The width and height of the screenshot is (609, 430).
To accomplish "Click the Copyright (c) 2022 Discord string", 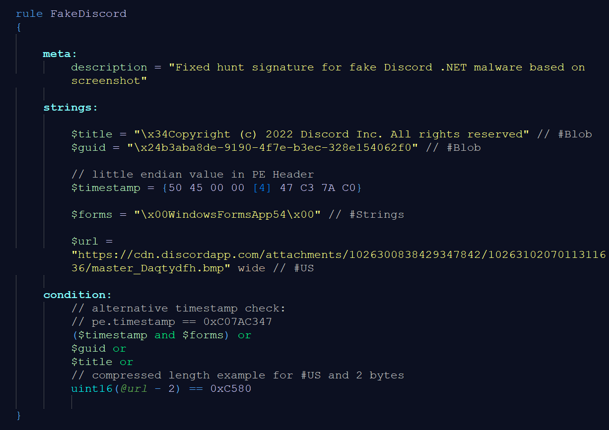I will click(332, 134).
